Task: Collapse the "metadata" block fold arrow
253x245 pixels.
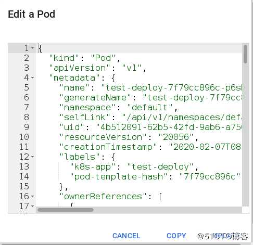Action: (32, 78)
